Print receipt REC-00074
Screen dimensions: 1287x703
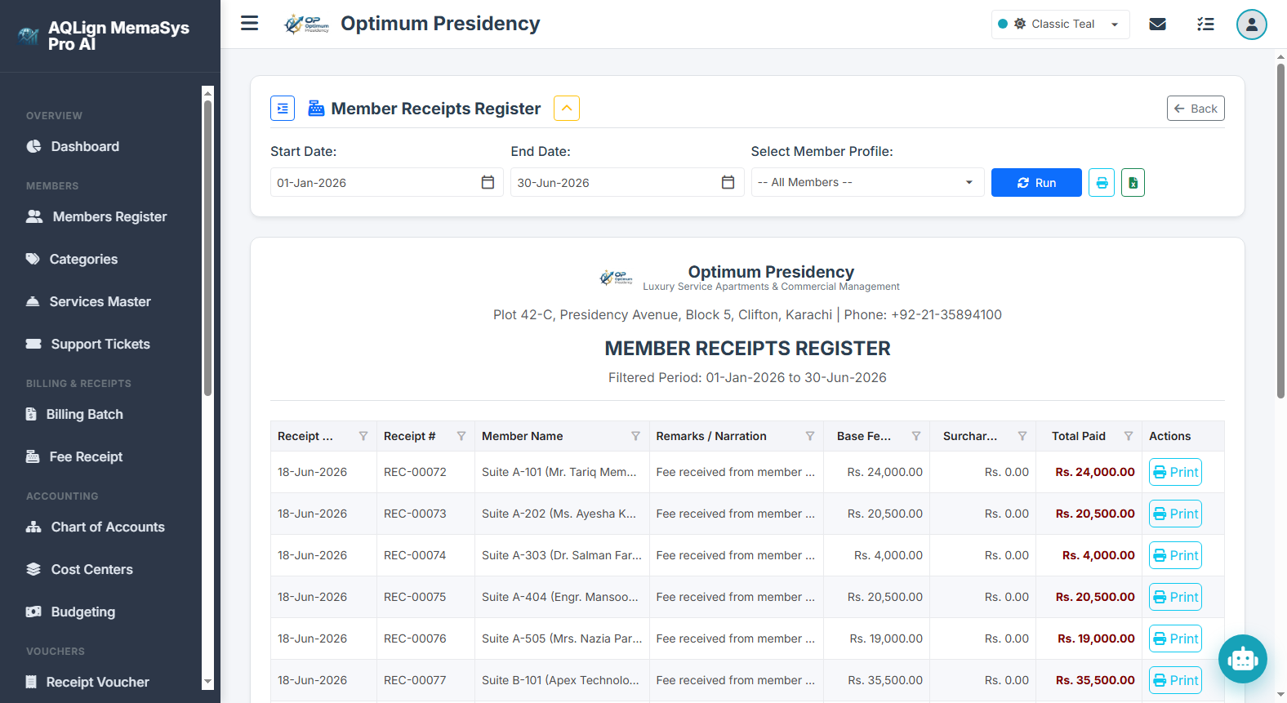click(x=1175, y=555)
